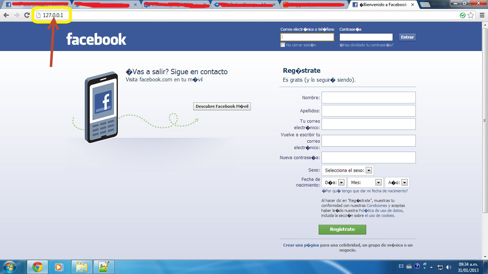Viewport: 488px width, 274px height.
Task: Open the Mes dropdown
Action: point(365,182)
